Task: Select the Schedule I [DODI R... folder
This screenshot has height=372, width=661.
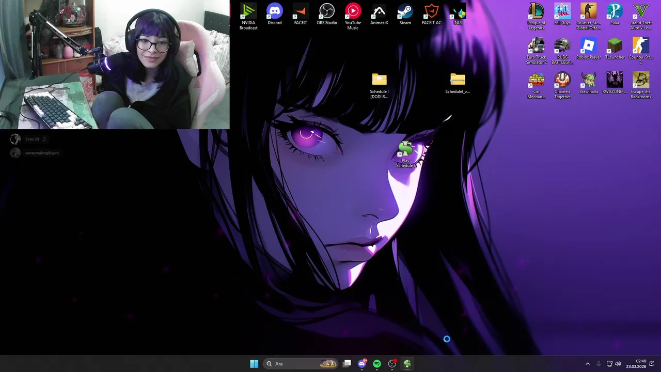Action: (x=379, y=86)
